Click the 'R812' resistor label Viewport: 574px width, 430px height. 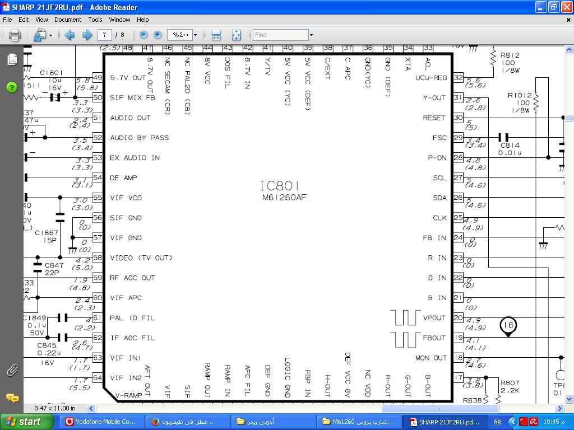pyautogui.click(x=510, y=55)
